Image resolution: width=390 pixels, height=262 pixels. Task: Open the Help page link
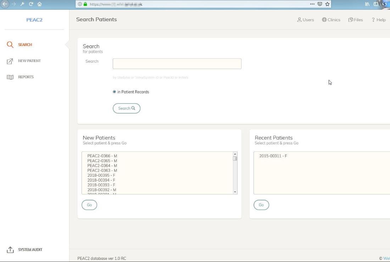point(381,20)
